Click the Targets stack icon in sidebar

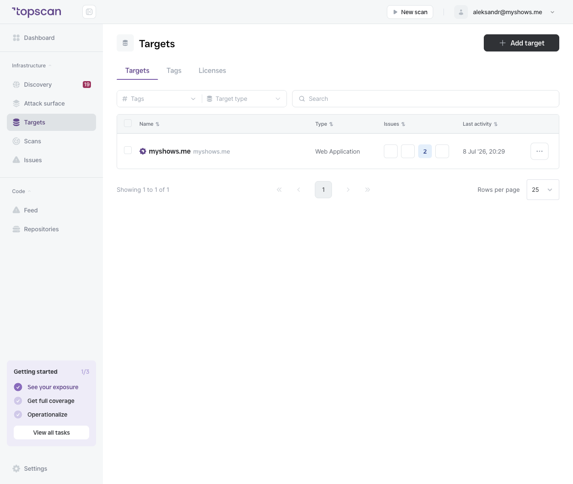[x=16, y=122]
